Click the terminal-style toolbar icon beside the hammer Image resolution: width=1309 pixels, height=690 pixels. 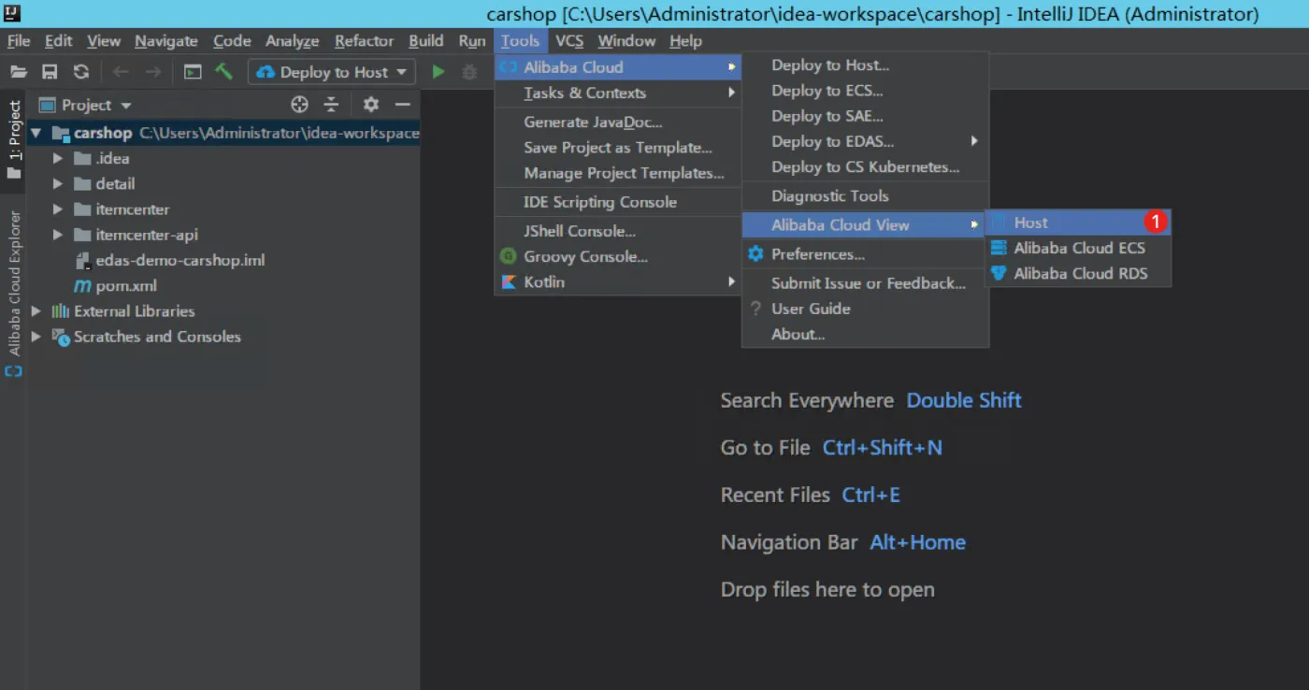click(x=193, y=72)
